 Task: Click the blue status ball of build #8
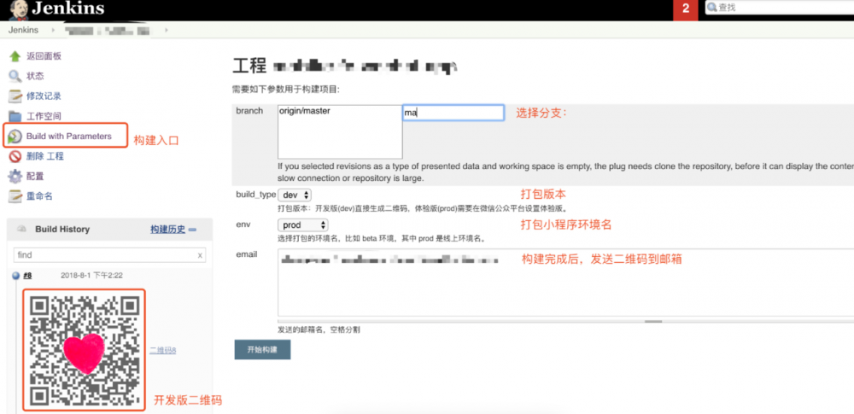tap(16, 276)
